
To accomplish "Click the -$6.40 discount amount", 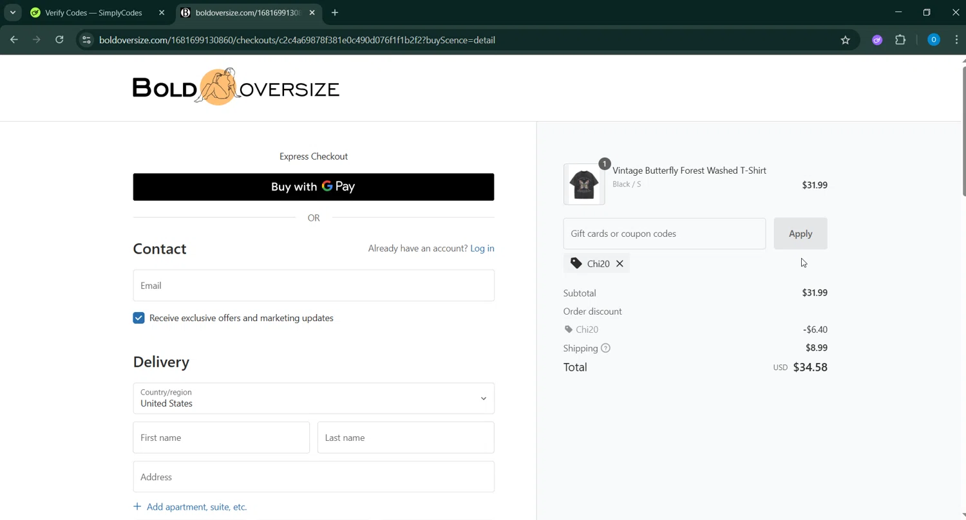I will 815,330.
